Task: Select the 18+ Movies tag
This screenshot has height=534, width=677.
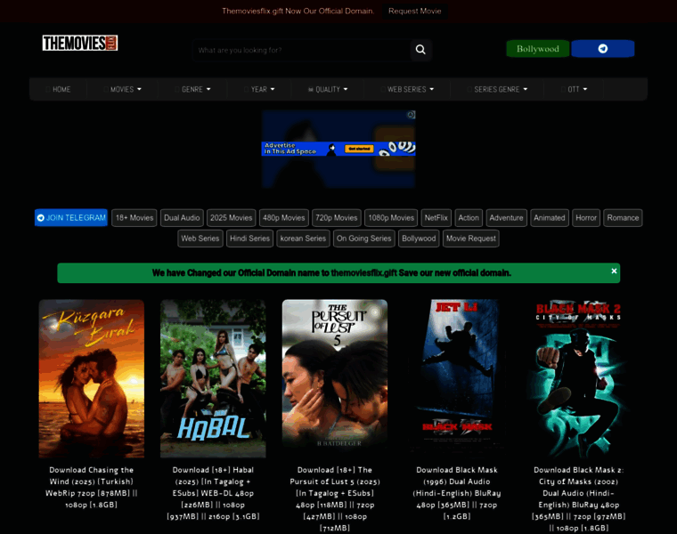Action: coord(135,218)
